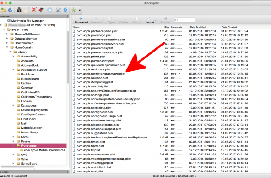271x178 pixels.
Task: Click the blue refresh backups icon
Action: [x=10, y=10]
